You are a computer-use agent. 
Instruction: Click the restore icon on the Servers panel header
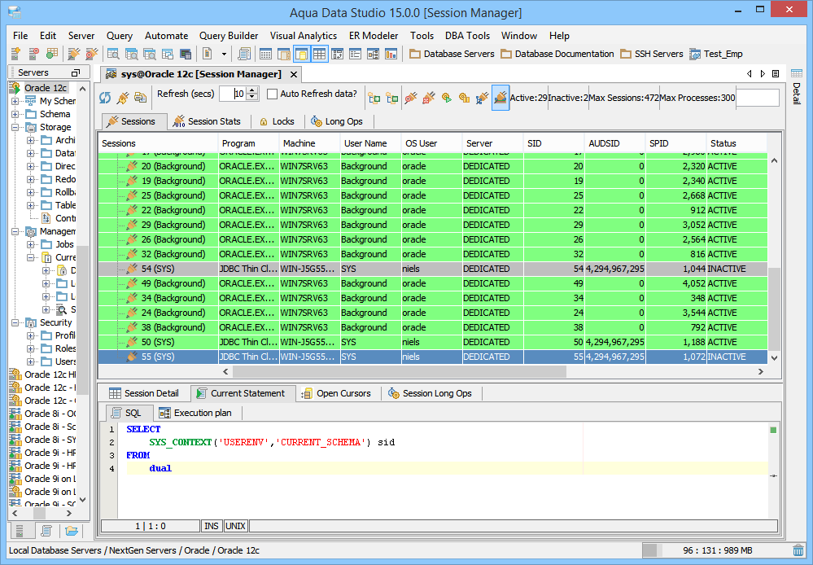coord(76,72)
